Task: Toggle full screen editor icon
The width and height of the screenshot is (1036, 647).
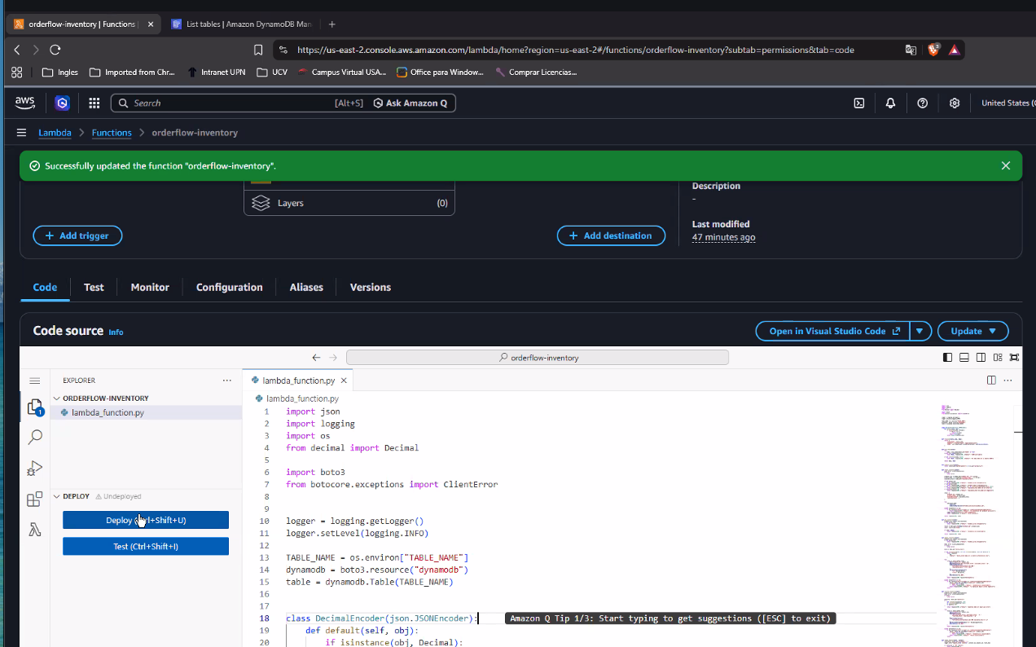Action: pyautogui.click(x=1014, y=358)
